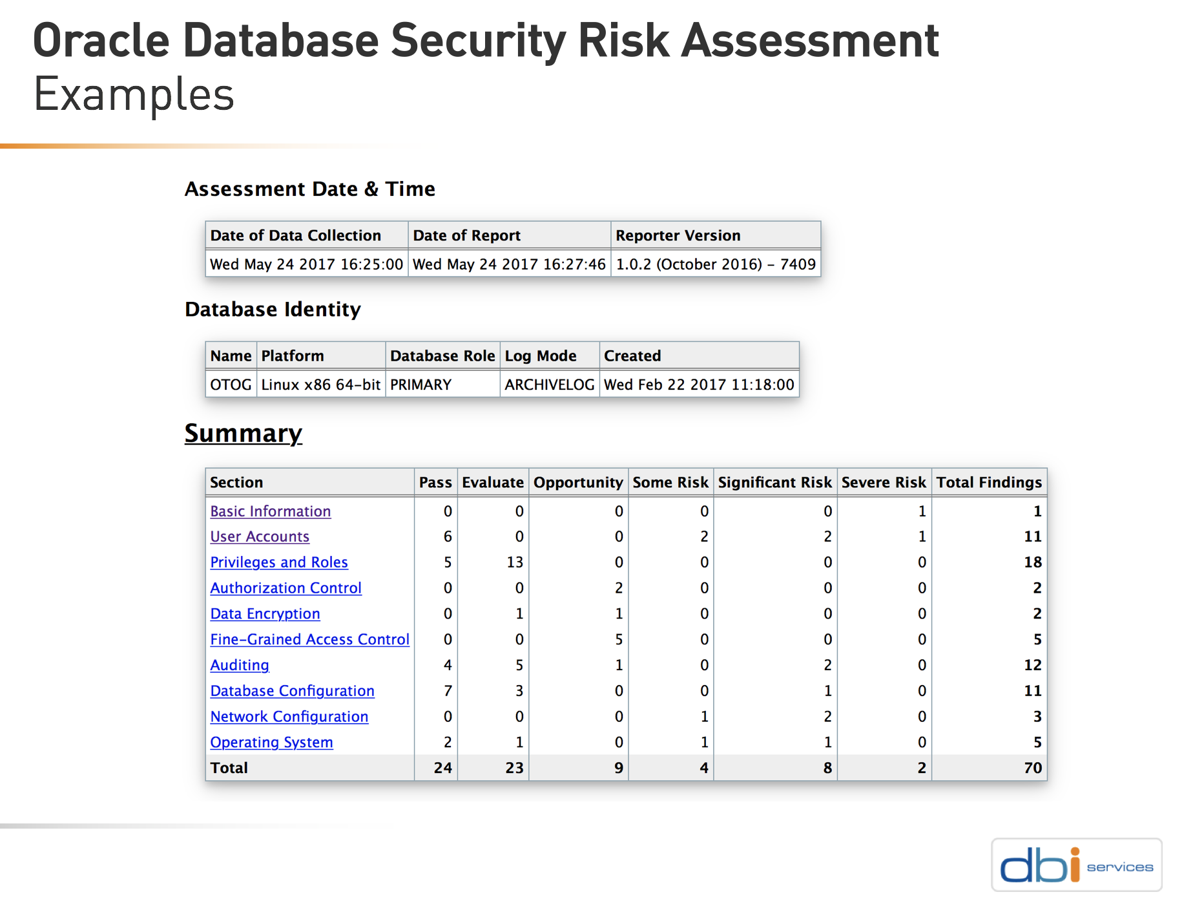The image size is (1204, 901).
Task: Click the database name OTOG
Action: tap(231, 385)
